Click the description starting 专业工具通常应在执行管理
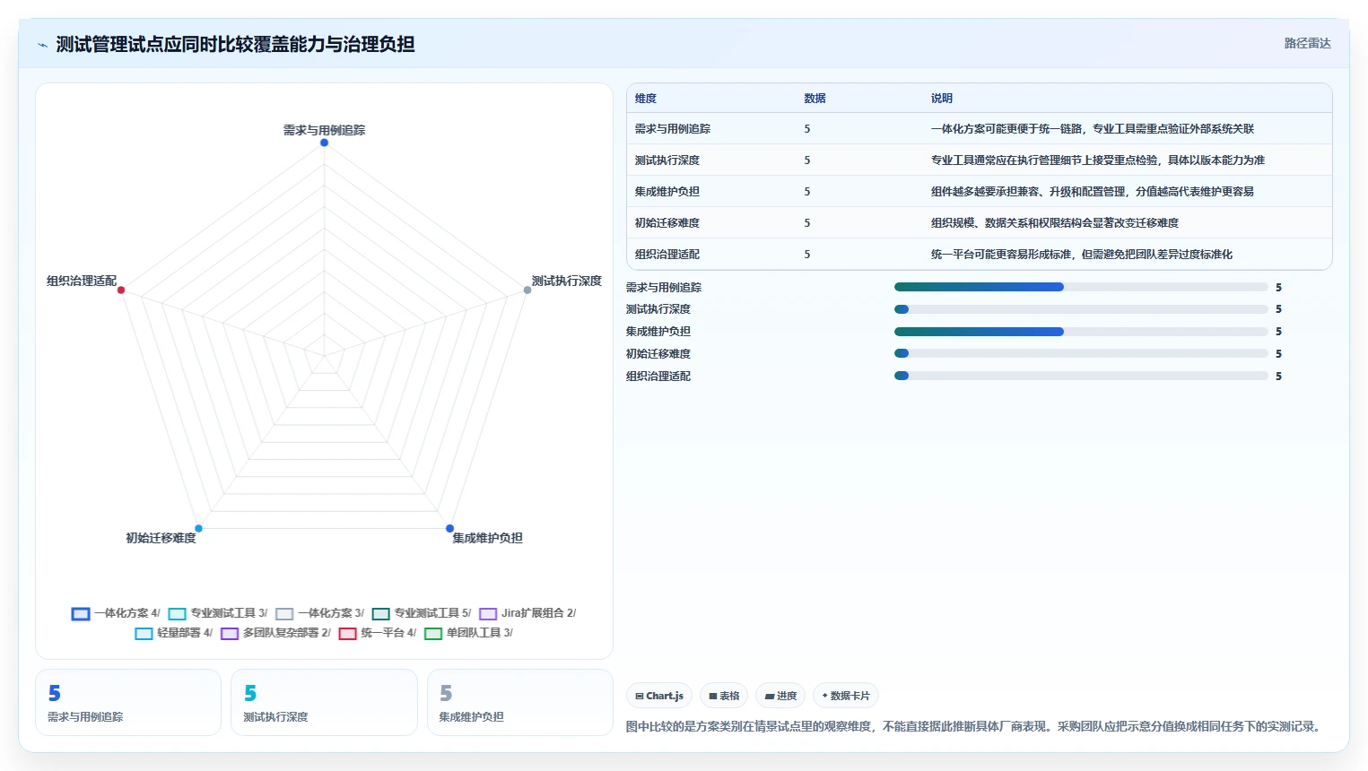 click(x=1097, y=160)
